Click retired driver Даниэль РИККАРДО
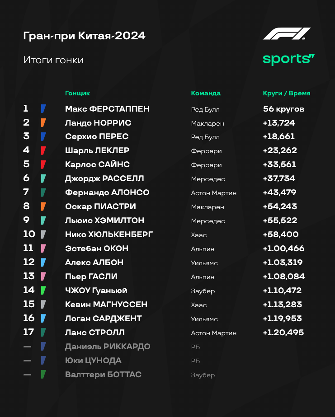 (108, 347)
